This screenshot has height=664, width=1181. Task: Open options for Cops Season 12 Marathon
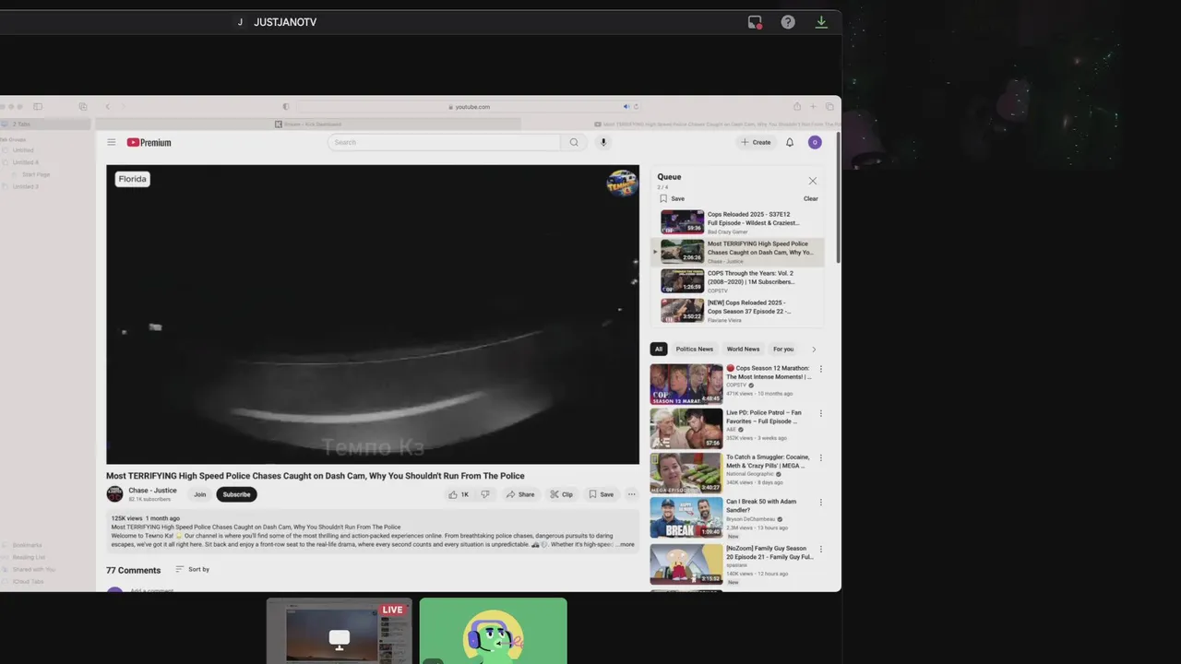coord(820,369)
